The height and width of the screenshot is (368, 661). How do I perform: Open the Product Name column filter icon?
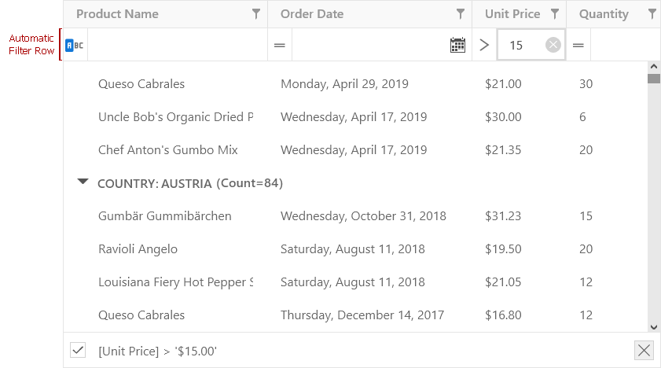click(256, 14)
